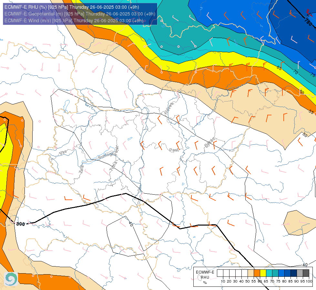316x290 pixels.
Task: Click the Békés county label
Action: coord(210,142)
